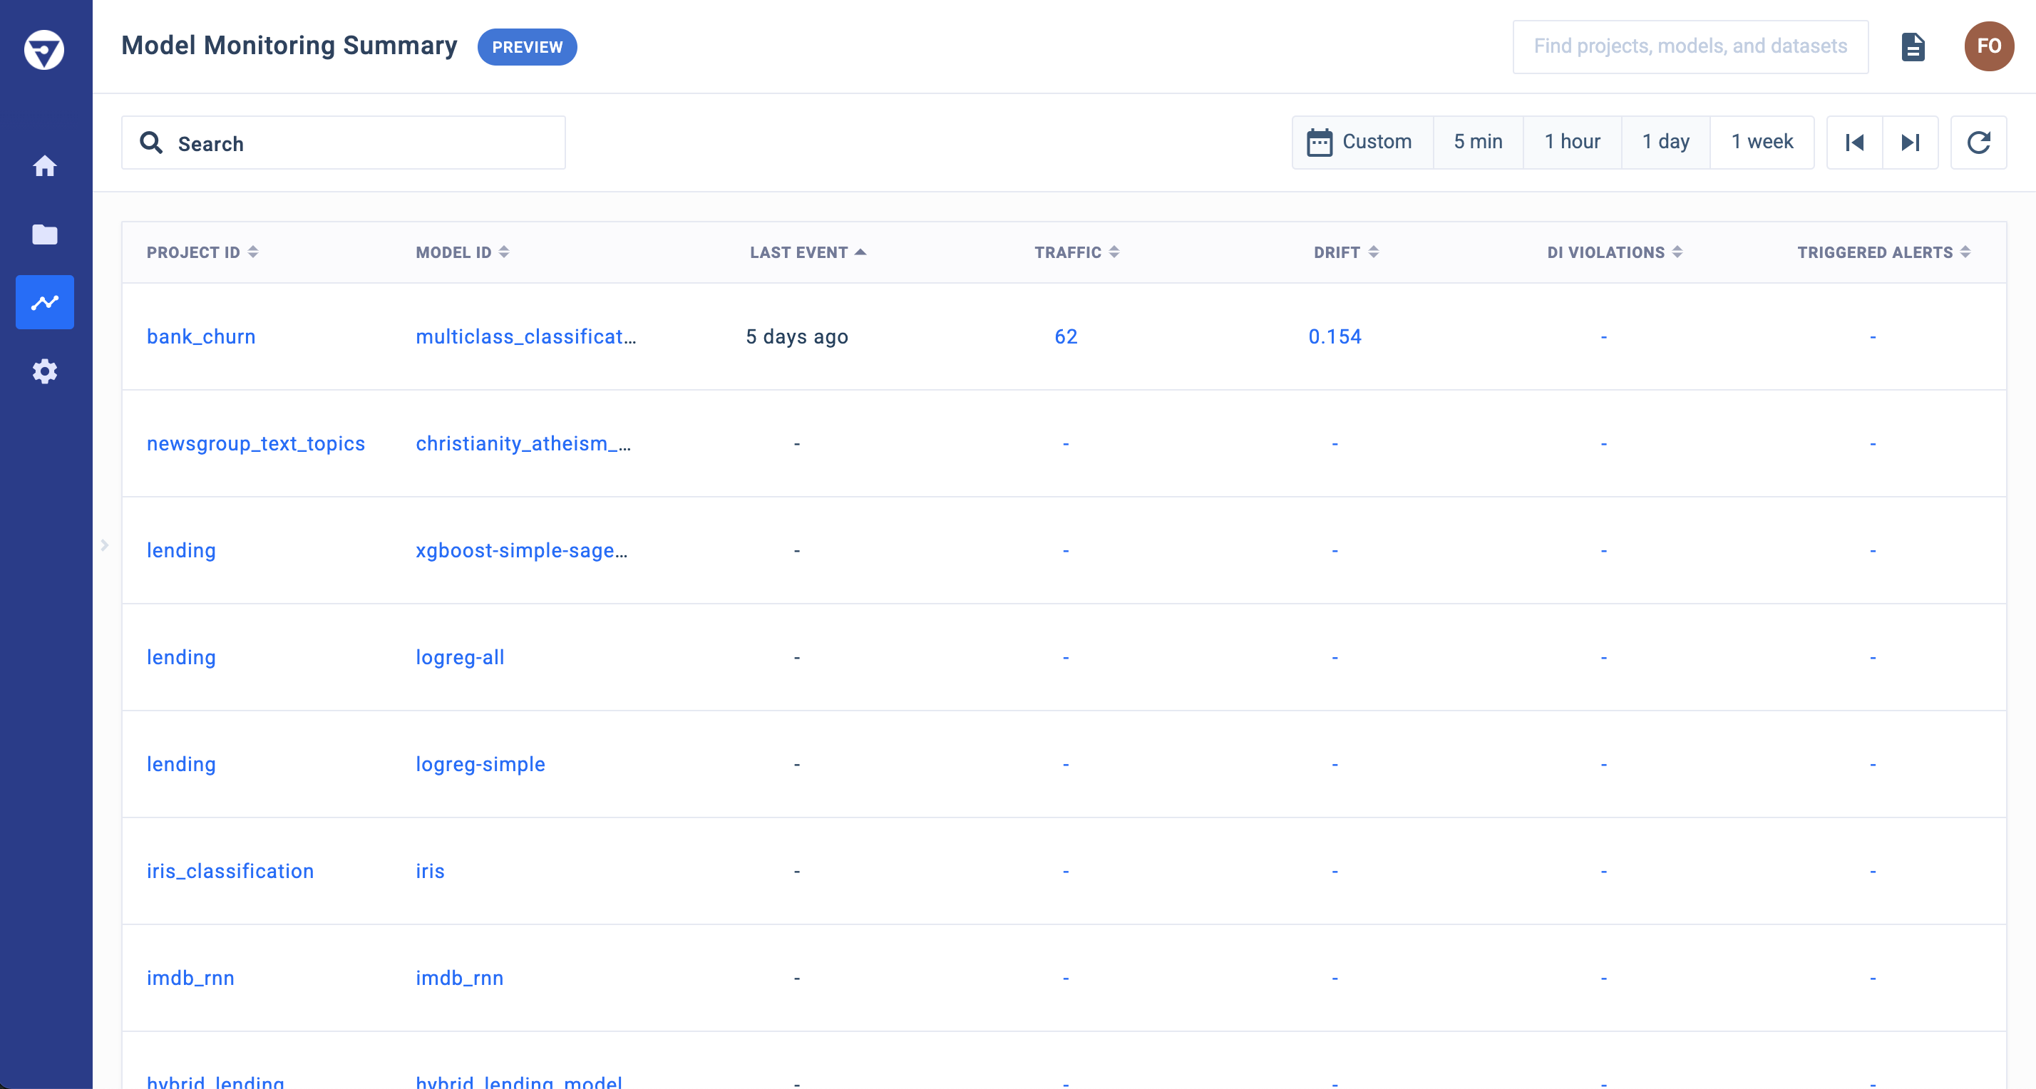
Task: Click the PREVIEW badge
Action: click(528, 46)
